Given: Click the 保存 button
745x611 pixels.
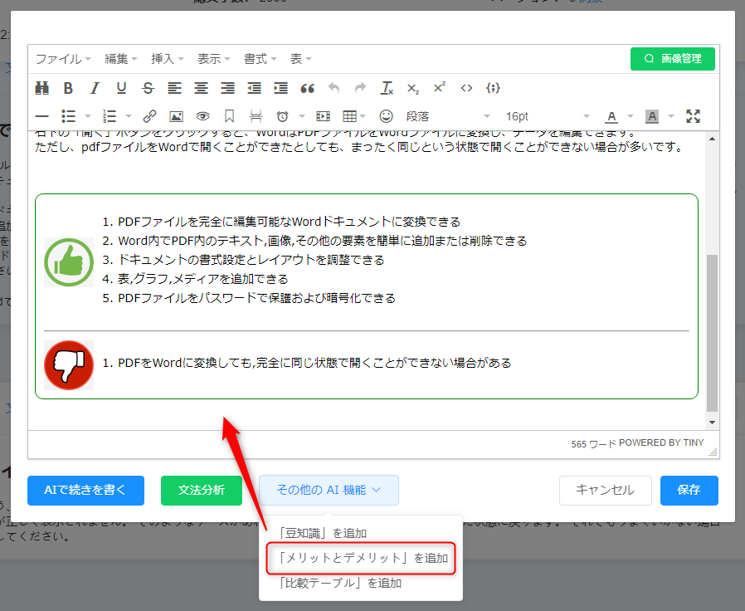Looking at the screenshot, I should coord(689,491).
